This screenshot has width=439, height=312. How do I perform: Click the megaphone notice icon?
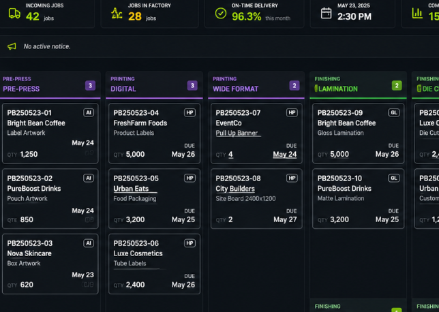point(12,46)
